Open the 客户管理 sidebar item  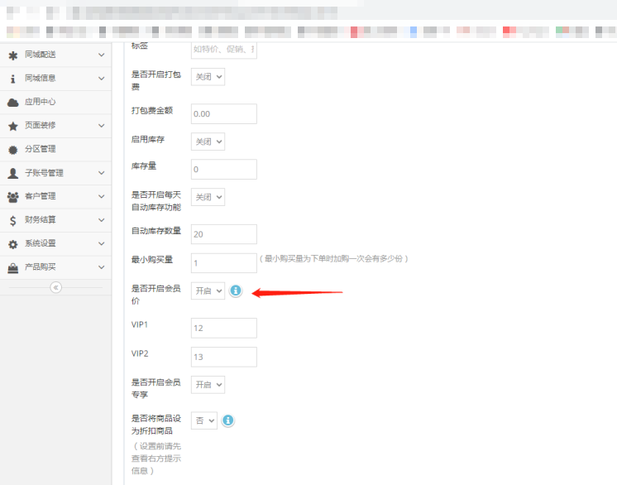[40, 197]
